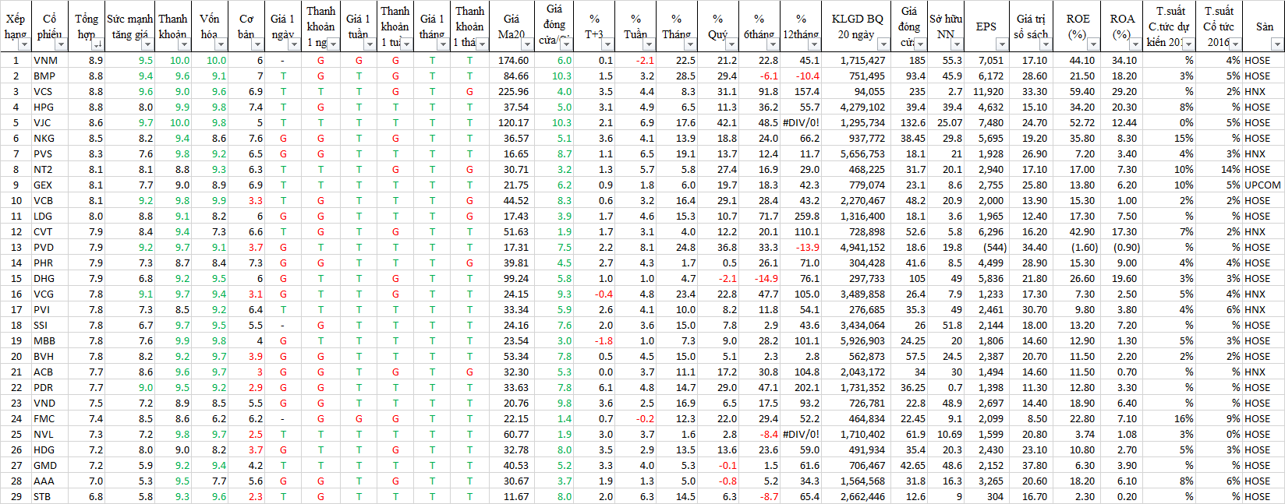Select the VCG ticker cell
Image resolution: width=1285 pixels, height=504 pixels.
pos(51,294)
